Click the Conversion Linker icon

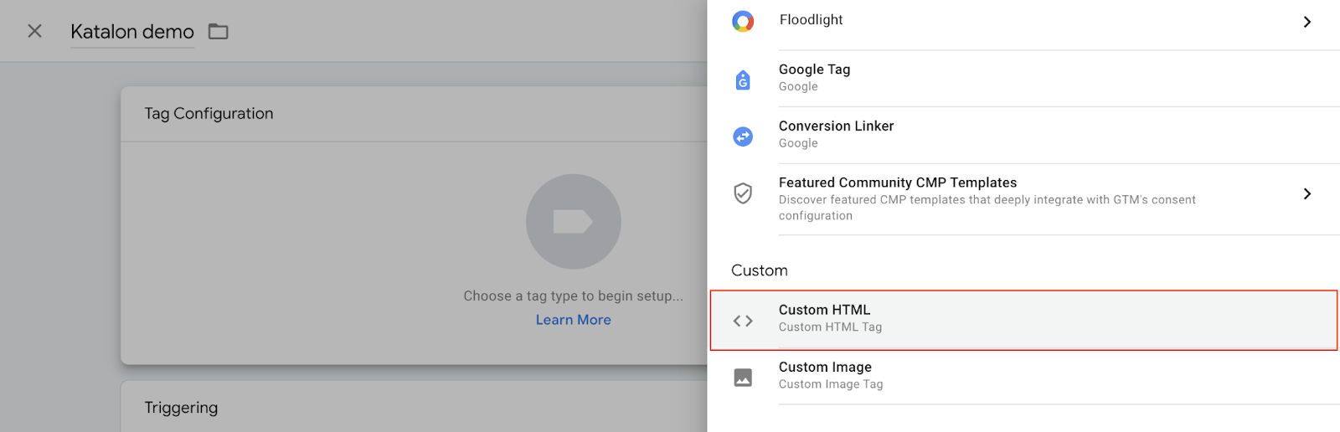point(743,136)
